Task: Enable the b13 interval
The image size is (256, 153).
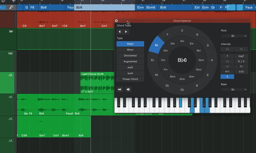Action: click(241, 72)
